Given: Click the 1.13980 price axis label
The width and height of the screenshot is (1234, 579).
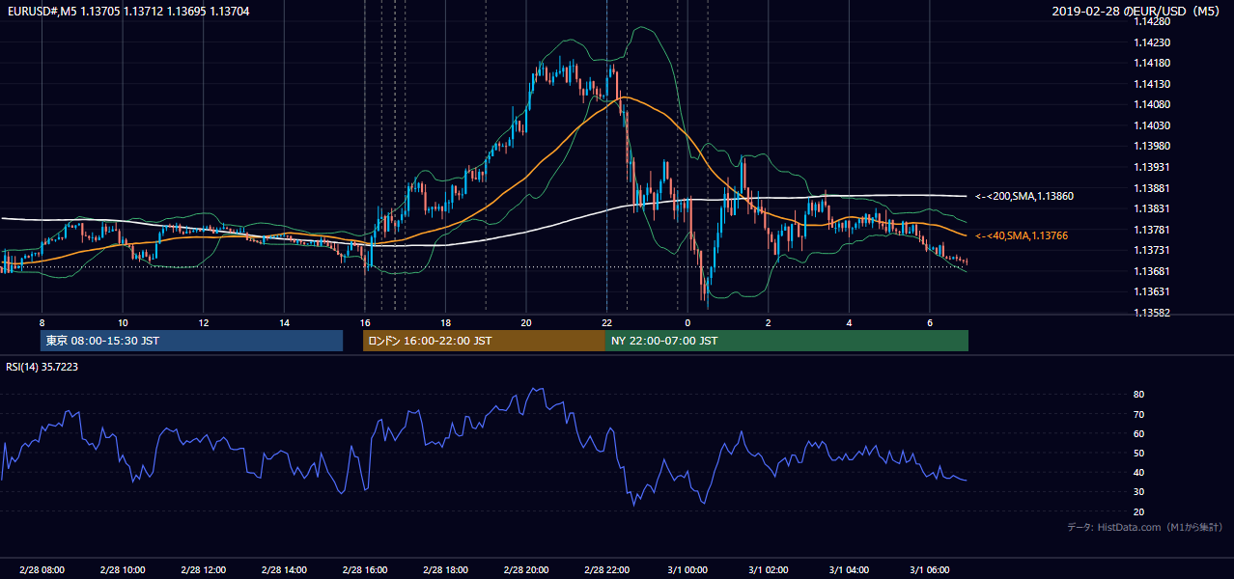Looking at the screenshot, I should point(1151,146).
